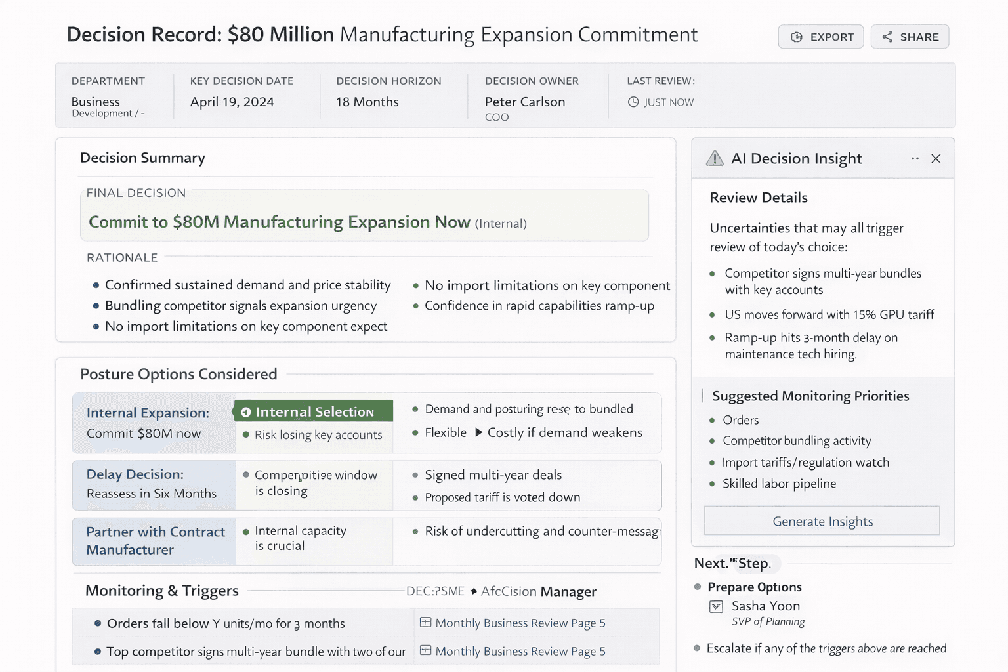This screenshot has height=672, width=1008.
Task: Open the Decision Horizon 18 Months field
Action: 367,102
